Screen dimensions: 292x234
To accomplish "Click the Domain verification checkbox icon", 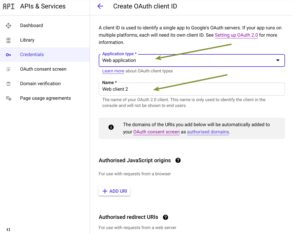I will pyautogui.click(x=8, y=84).
